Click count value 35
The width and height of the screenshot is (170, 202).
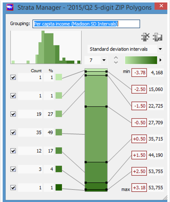[39, 132]
